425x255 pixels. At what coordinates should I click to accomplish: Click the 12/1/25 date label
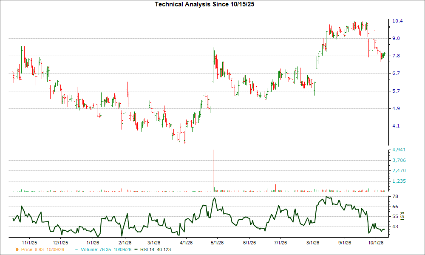click(x=60, y=243)
